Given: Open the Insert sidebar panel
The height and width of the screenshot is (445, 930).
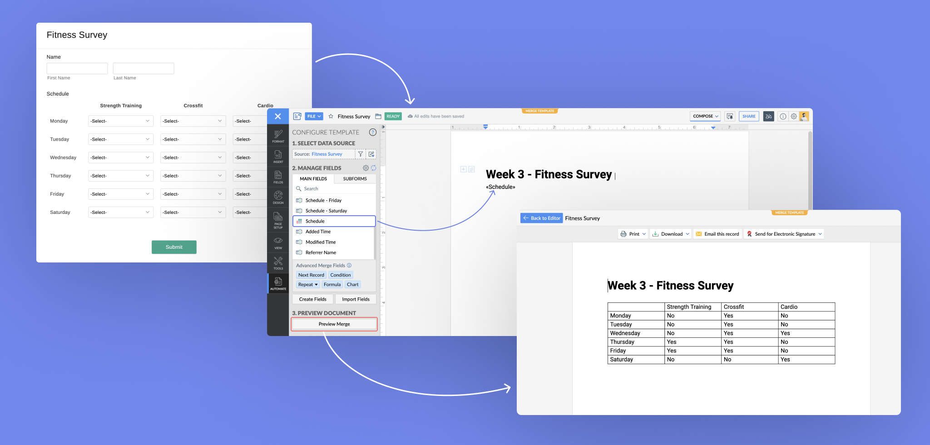Looking at the screenshot, I should [278, 156].
